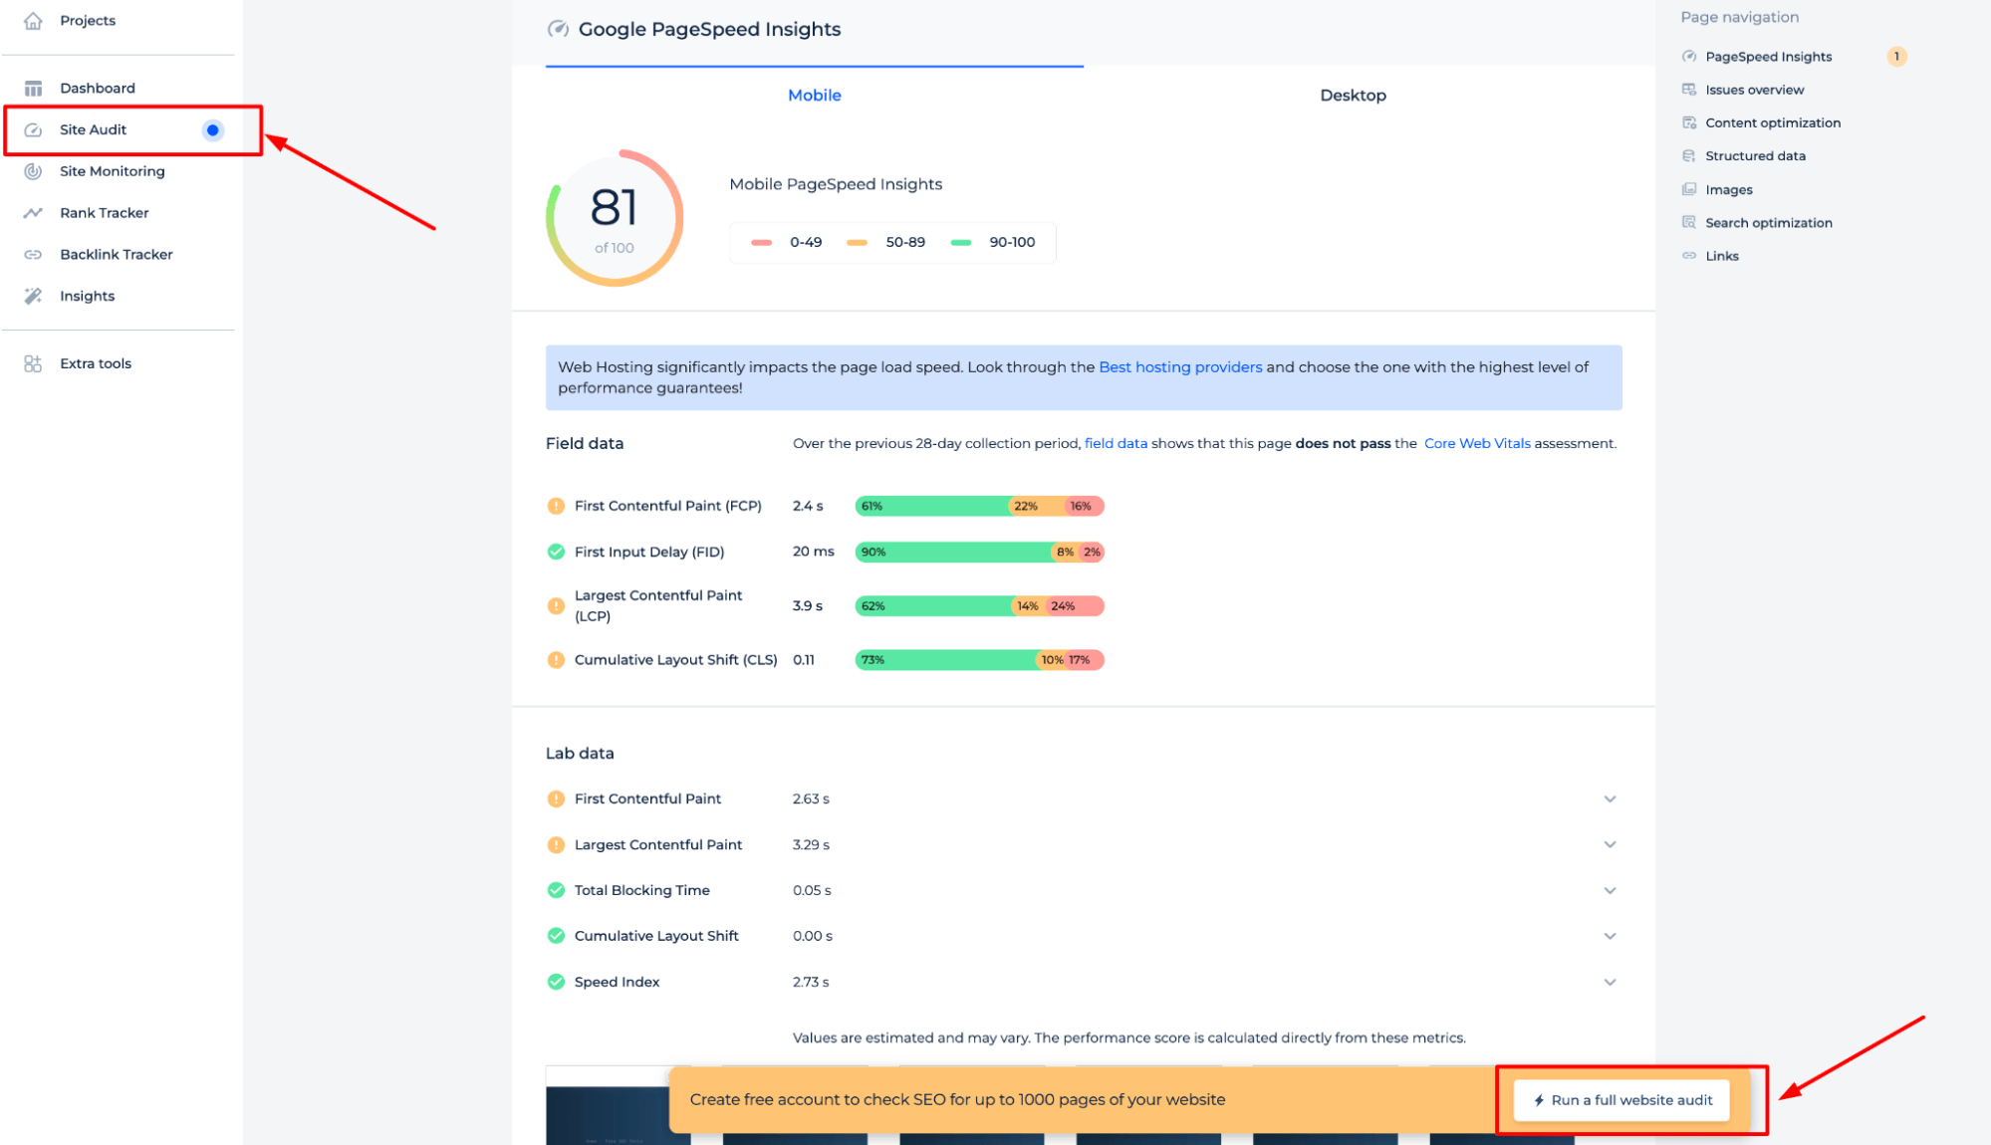Open the Best hosting providers link
1991x1145 pixels.
pos(1180,367)
